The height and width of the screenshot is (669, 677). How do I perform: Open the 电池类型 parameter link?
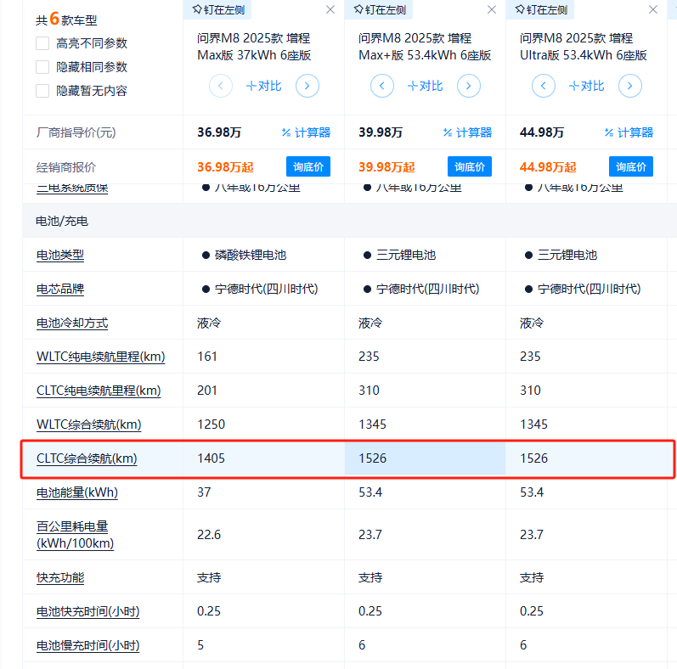click(x=60, y=255)
